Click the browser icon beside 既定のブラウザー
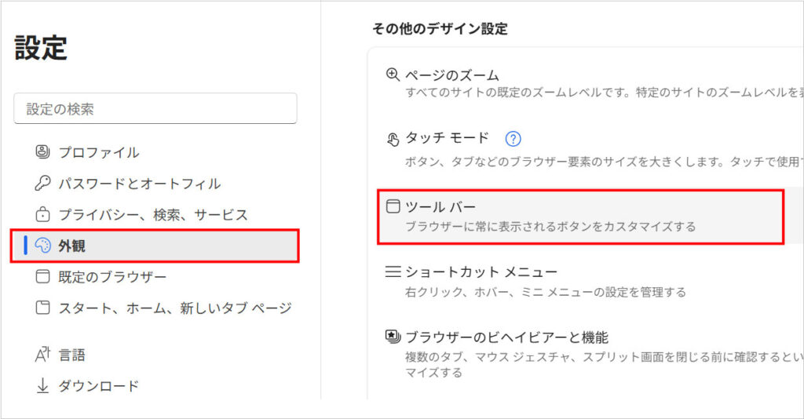804x419 pixels. 43,277
